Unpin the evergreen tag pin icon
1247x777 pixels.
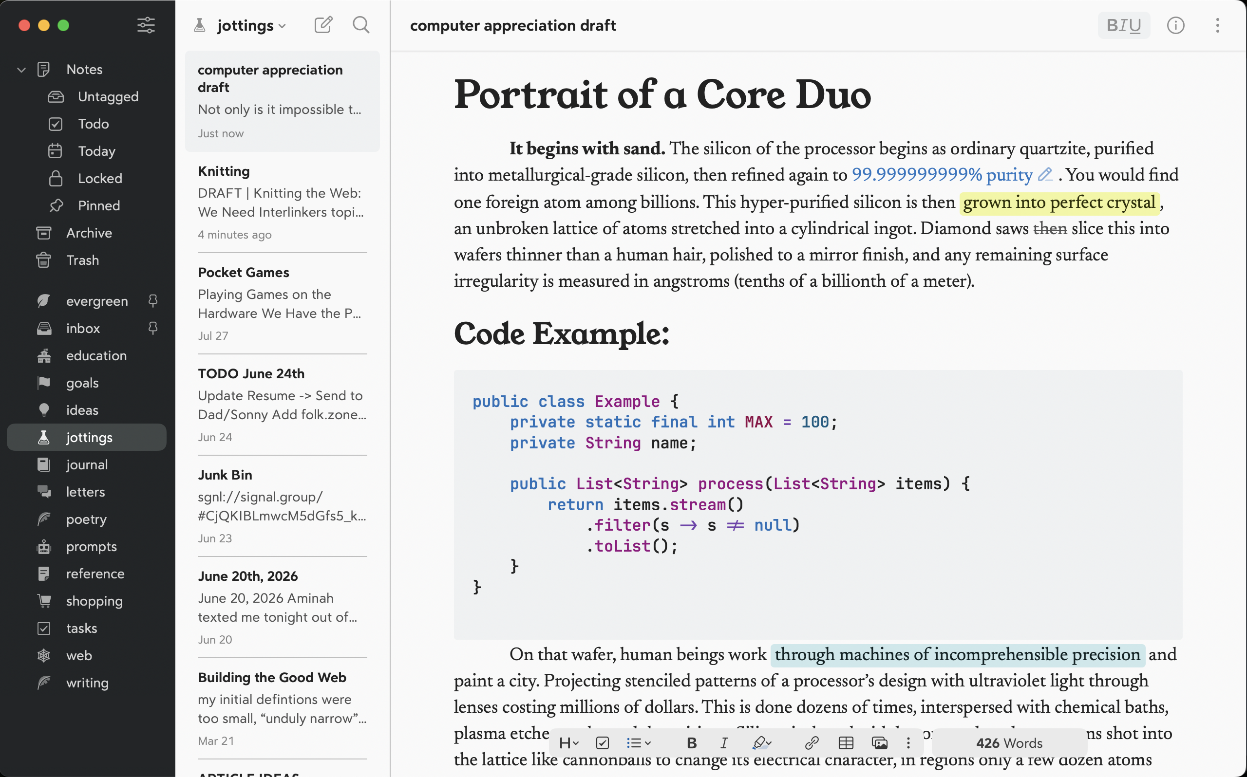152,301
